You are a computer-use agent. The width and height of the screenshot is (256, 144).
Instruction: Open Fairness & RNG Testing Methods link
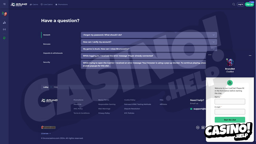[x=138, y=104]
